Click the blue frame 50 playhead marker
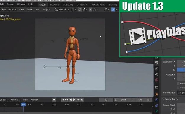The height and width of the screenshot is (114, 185). 23,105
